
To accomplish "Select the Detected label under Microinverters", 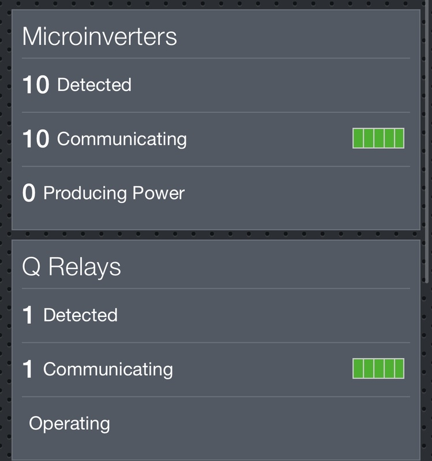I will click(x=94, y=85).
